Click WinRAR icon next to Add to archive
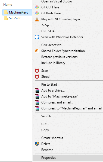 pos(37,90)
